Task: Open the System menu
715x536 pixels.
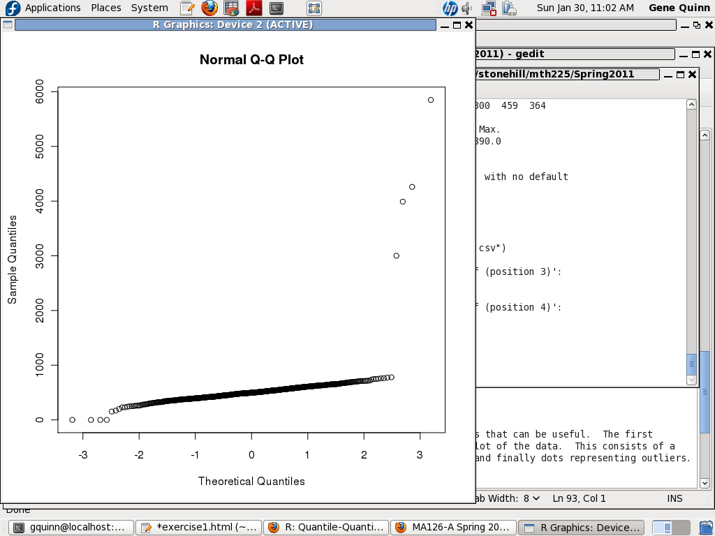Action: point(149,8)
